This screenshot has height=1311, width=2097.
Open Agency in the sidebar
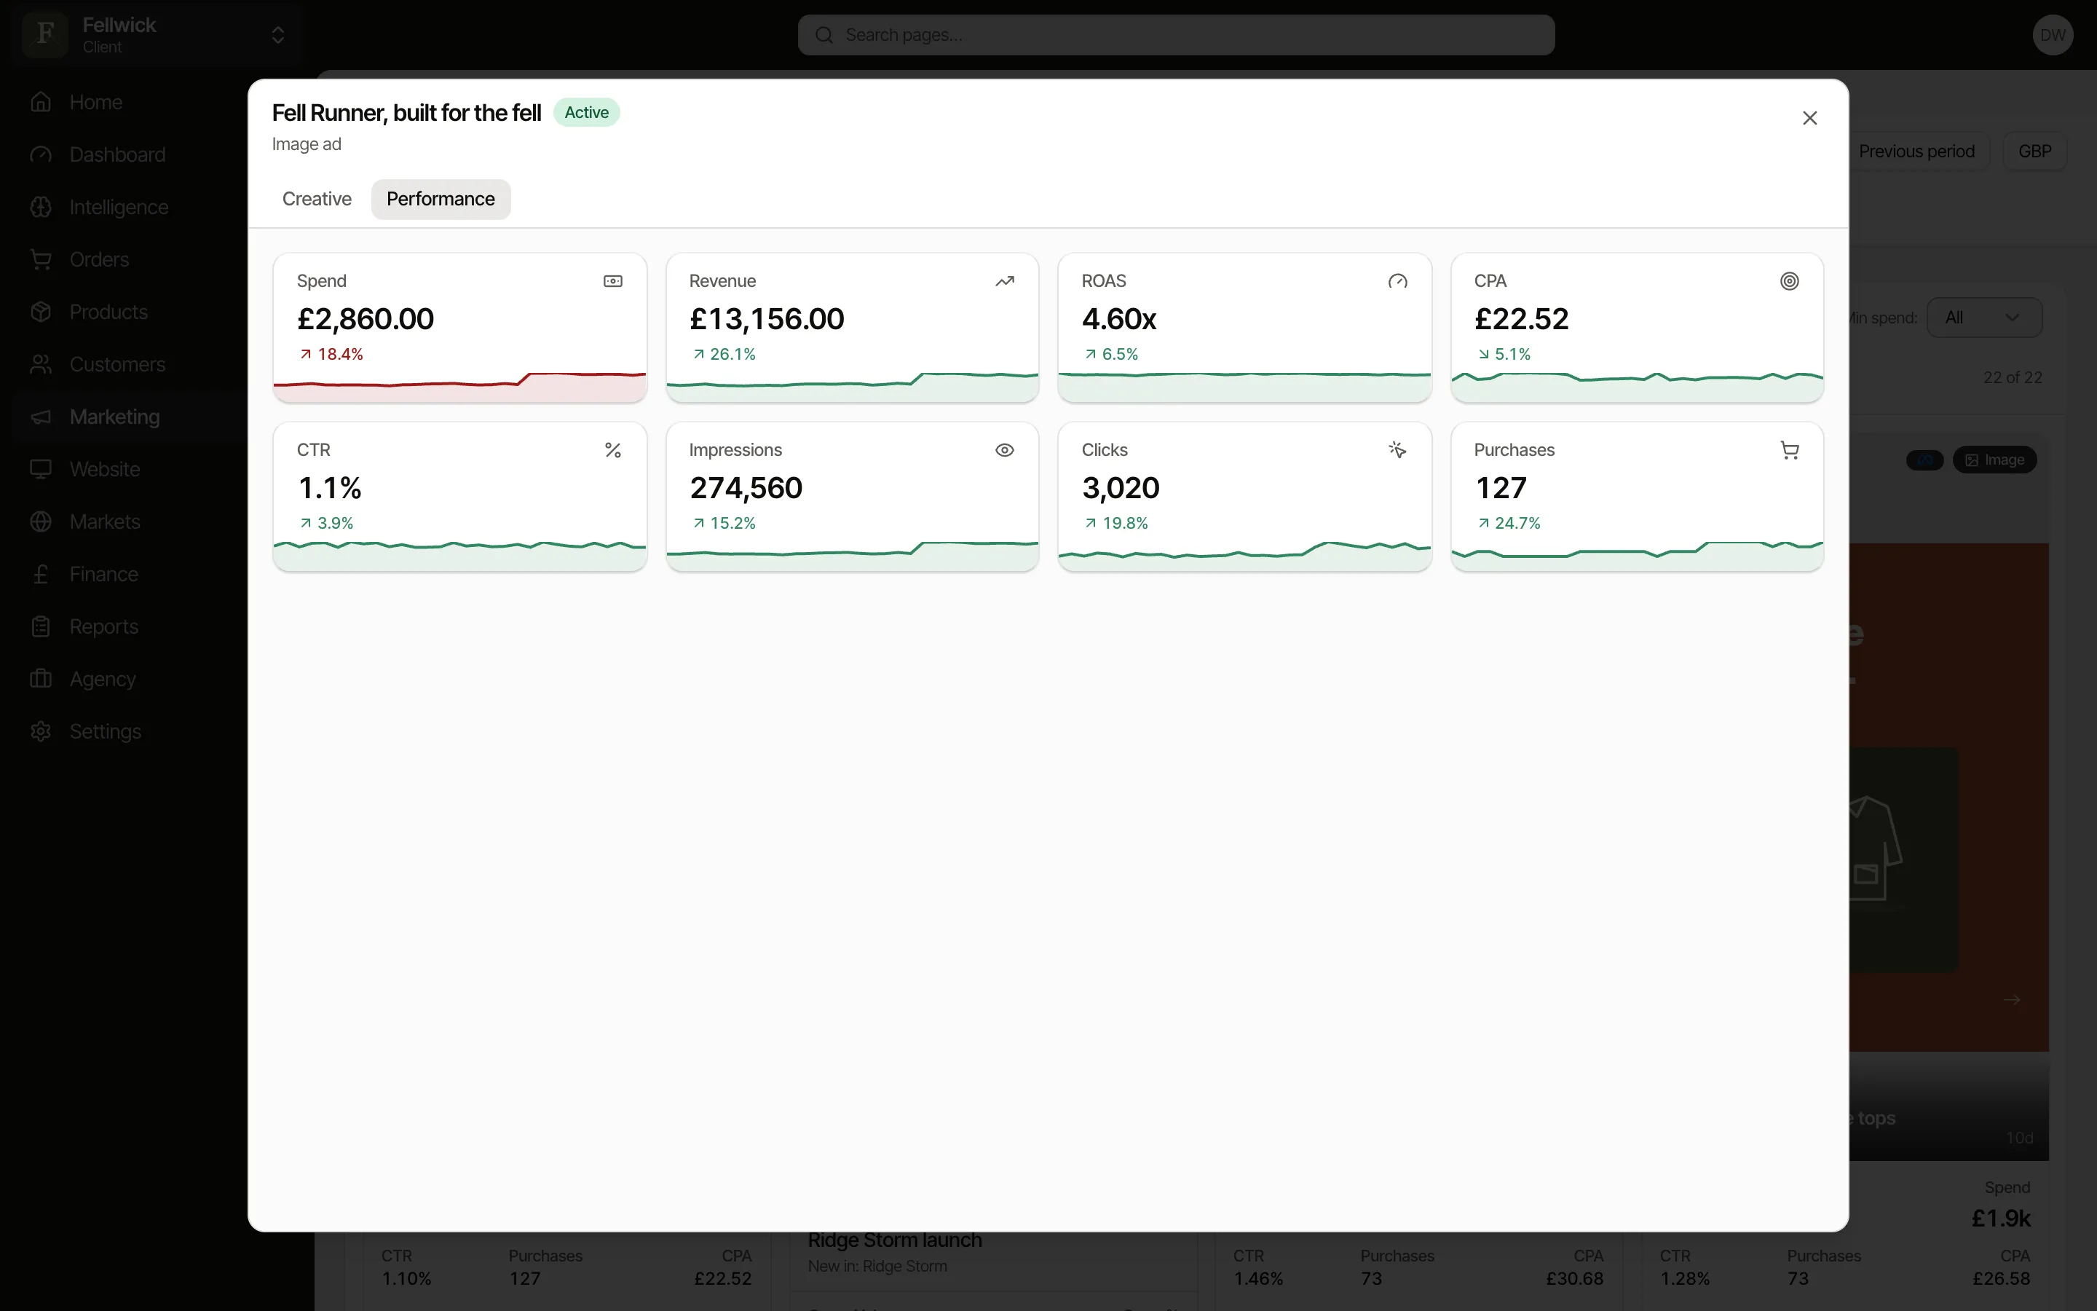pyautogui.click(x=102, y=679)
